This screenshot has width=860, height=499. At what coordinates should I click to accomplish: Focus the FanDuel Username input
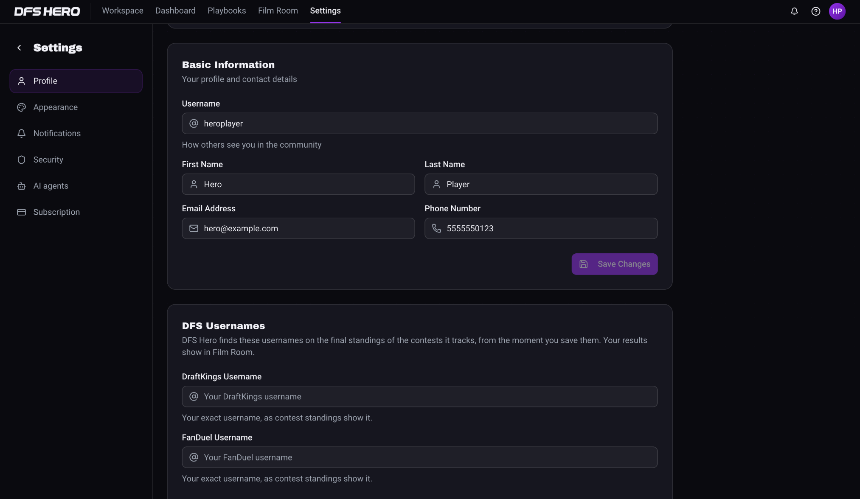point(419,457)
